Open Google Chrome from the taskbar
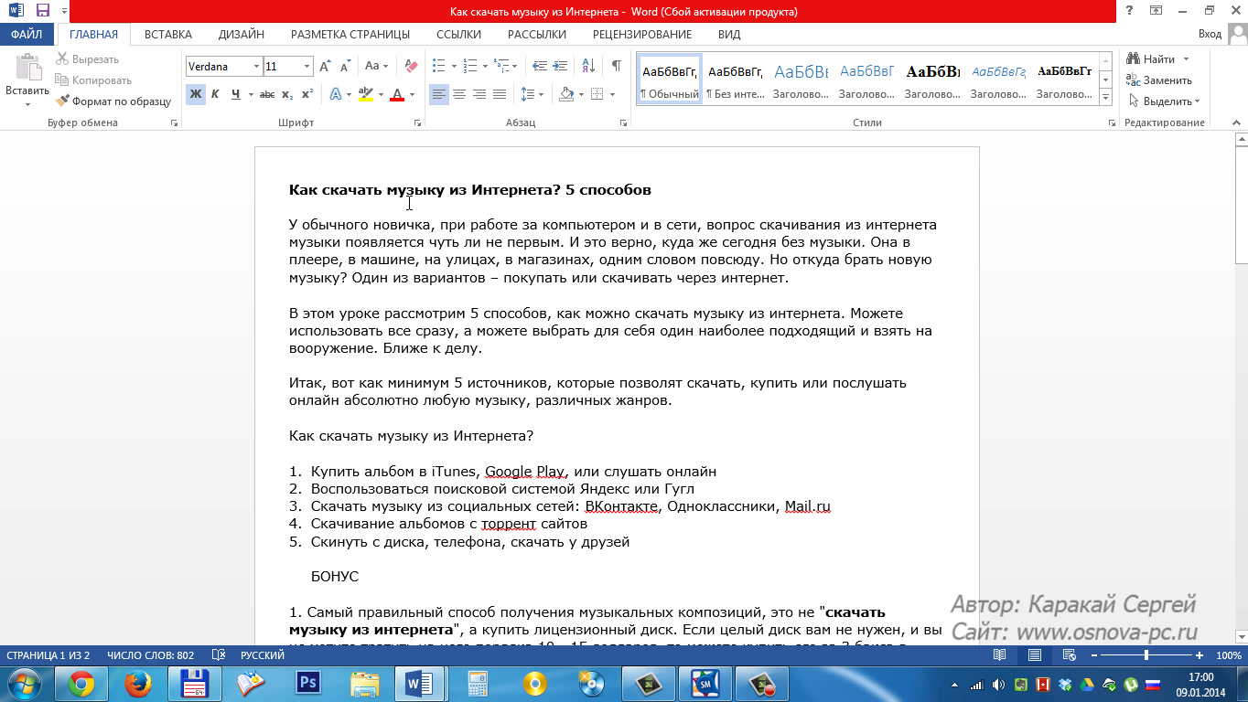This screenshot has width=1248, height=702. click(x=81, y=684)
